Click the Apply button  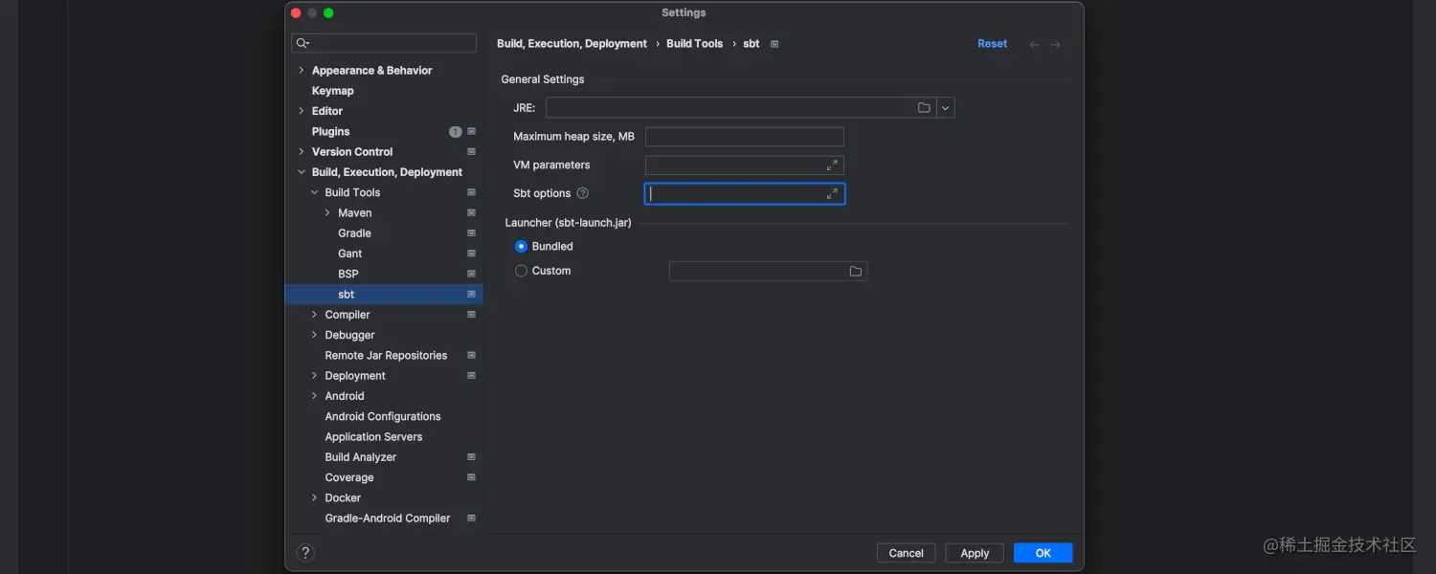click(x=974, y=553)
